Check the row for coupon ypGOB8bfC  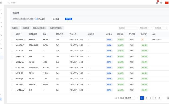click(x=12, y=45)
